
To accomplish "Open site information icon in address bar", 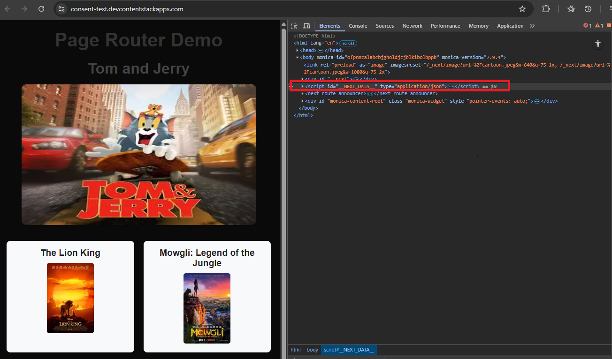I will pos(61,9).
